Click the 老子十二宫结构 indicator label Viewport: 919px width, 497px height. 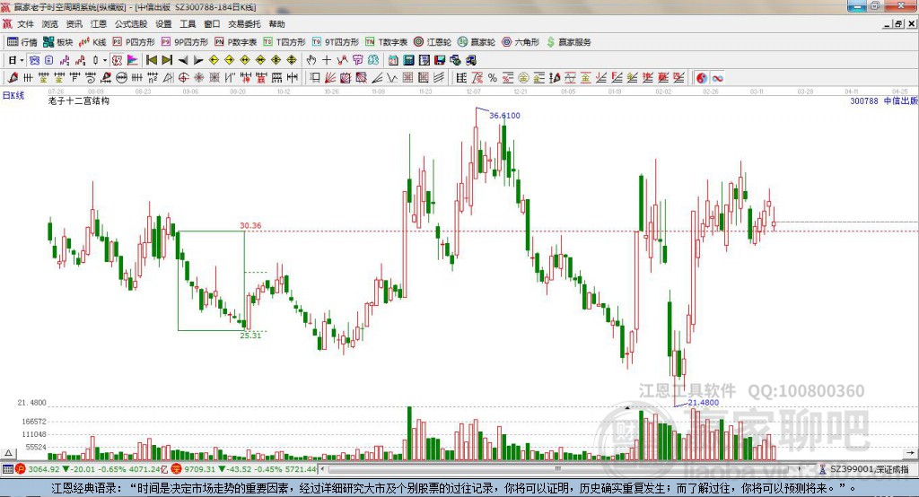tap(79, 100)
